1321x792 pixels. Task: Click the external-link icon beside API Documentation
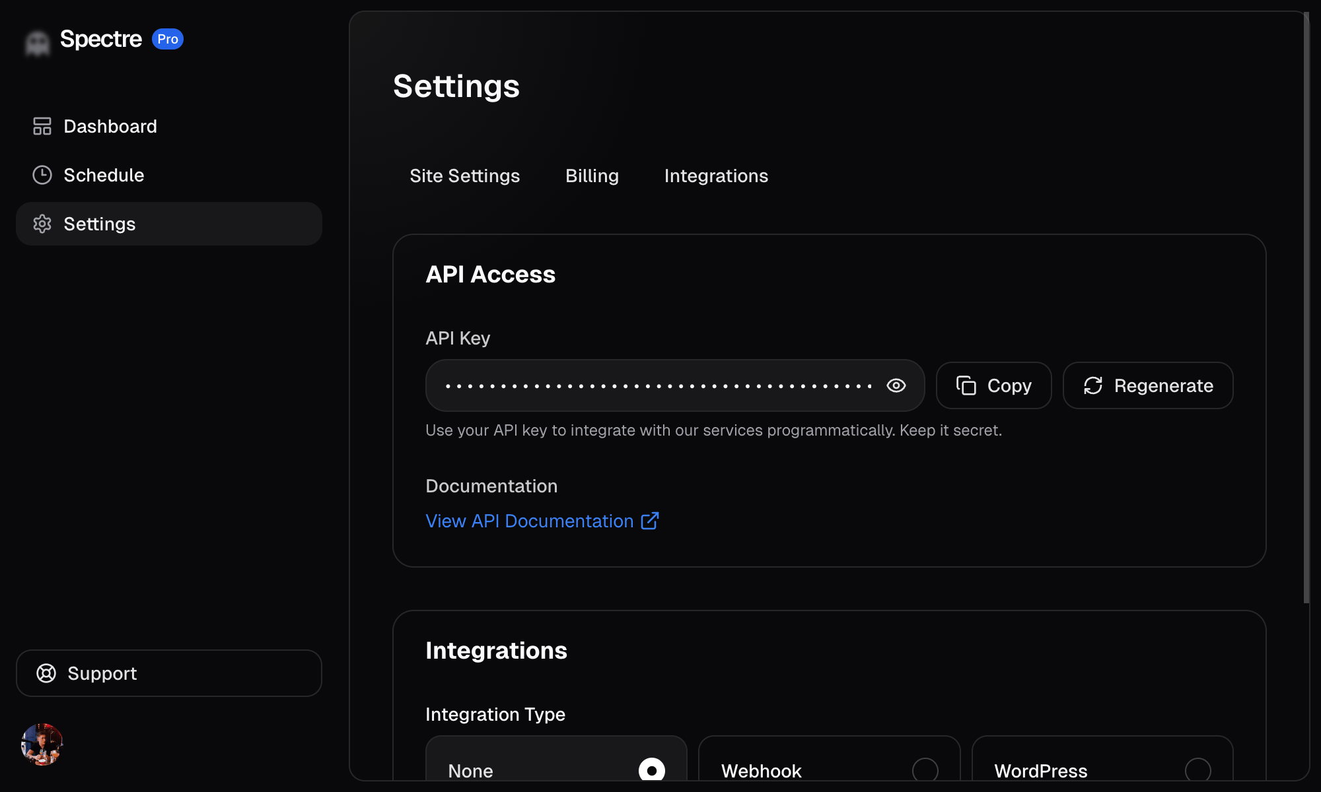tap(650, 521)
